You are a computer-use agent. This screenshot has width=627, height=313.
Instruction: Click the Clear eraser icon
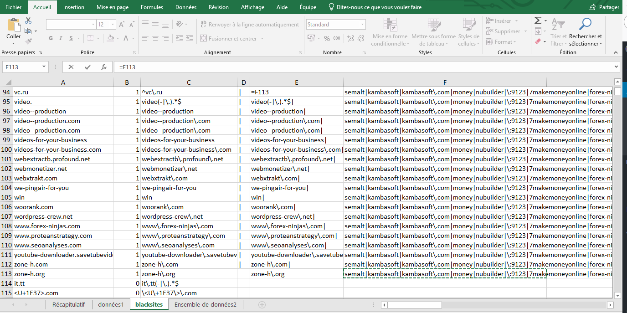pyautogui.click(x=538, y=41)
